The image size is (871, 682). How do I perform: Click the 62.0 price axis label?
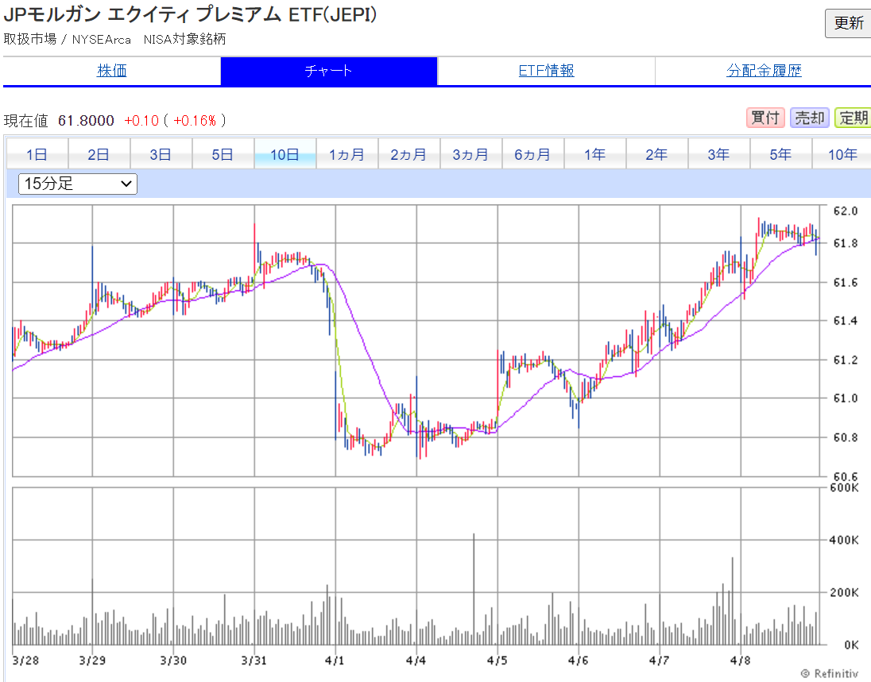coord(846,211)
